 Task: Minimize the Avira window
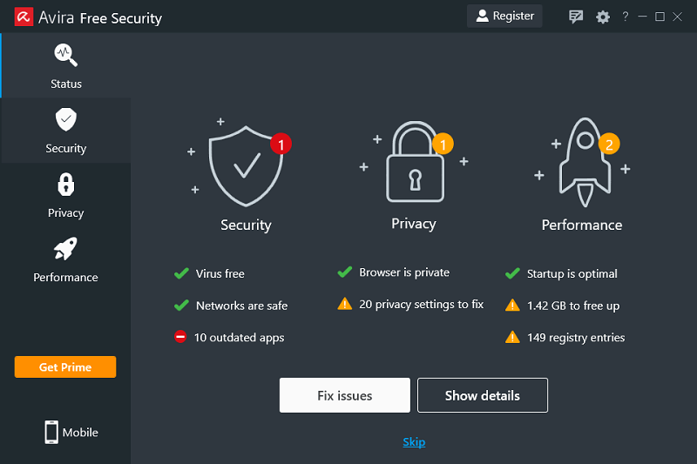click(x=642, y=17)
